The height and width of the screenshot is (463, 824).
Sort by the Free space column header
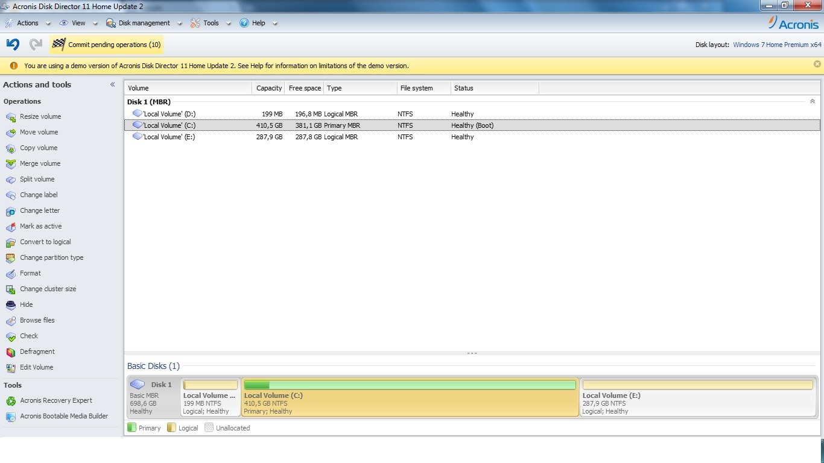pyautogui.click(x=305, y=88)
